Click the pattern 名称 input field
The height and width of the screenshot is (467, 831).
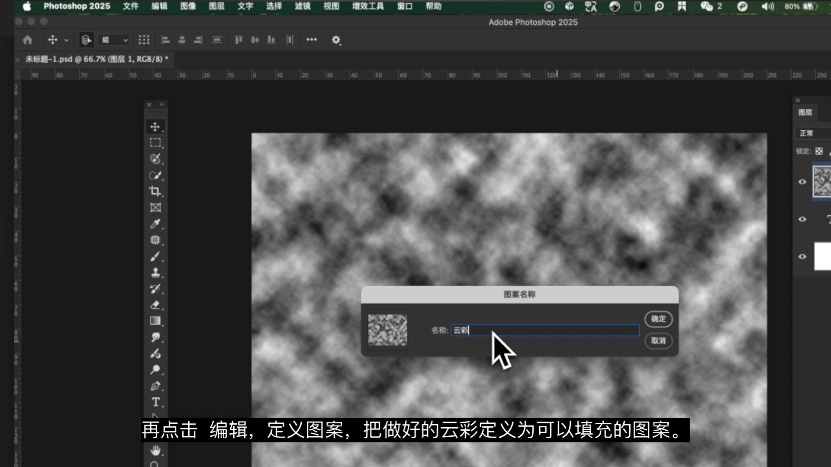(x=545, y=330)
